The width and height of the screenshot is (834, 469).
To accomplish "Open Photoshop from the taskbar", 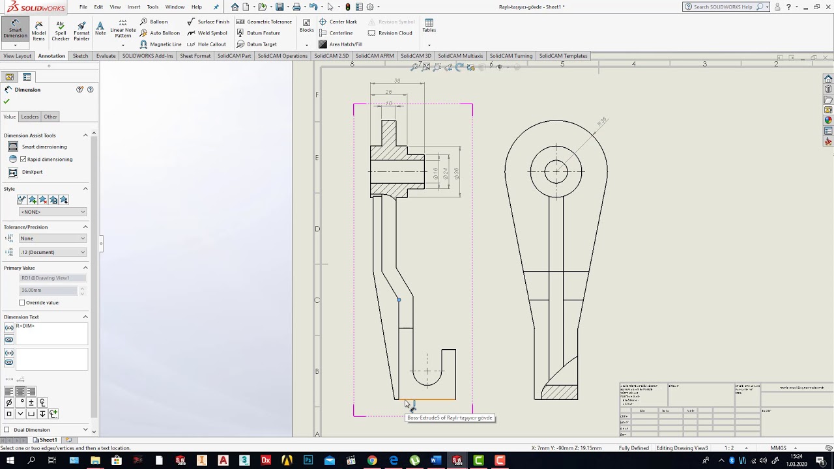I will pos(308,461).
